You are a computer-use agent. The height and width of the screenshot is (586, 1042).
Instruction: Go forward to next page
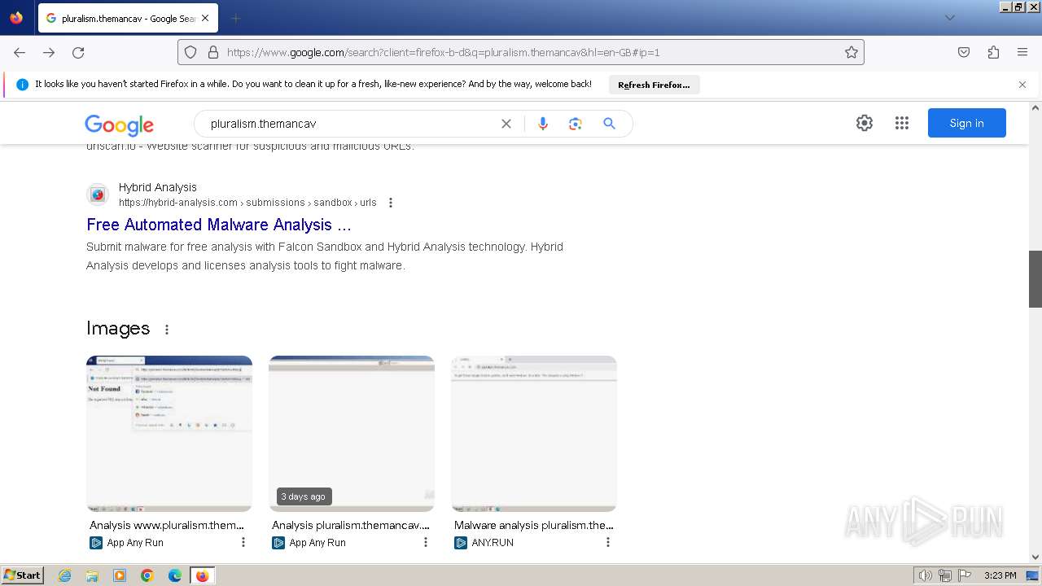coord(49,52)
